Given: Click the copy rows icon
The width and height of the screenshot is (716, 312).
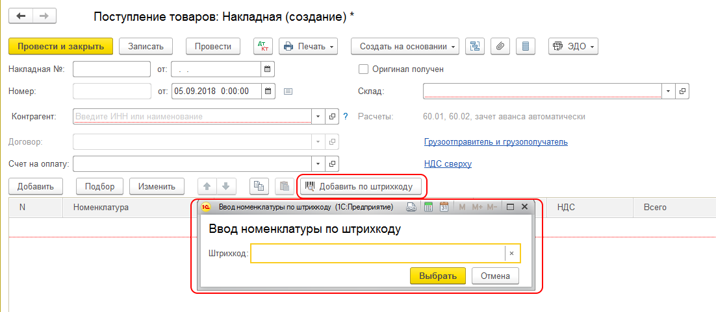Looking at the screenshot, I should (x=259, y=186).
